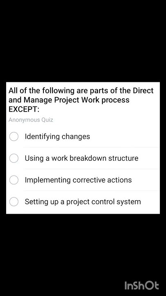Click the 'Identifying changes' answer text
The image size is (166, 296).
click(57, 136)
